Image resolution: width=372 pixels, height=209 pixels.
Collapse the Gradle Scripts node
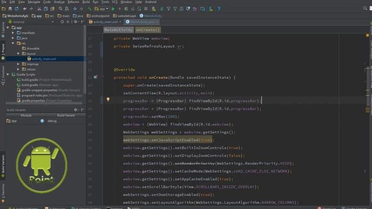[x=8, y=75]
